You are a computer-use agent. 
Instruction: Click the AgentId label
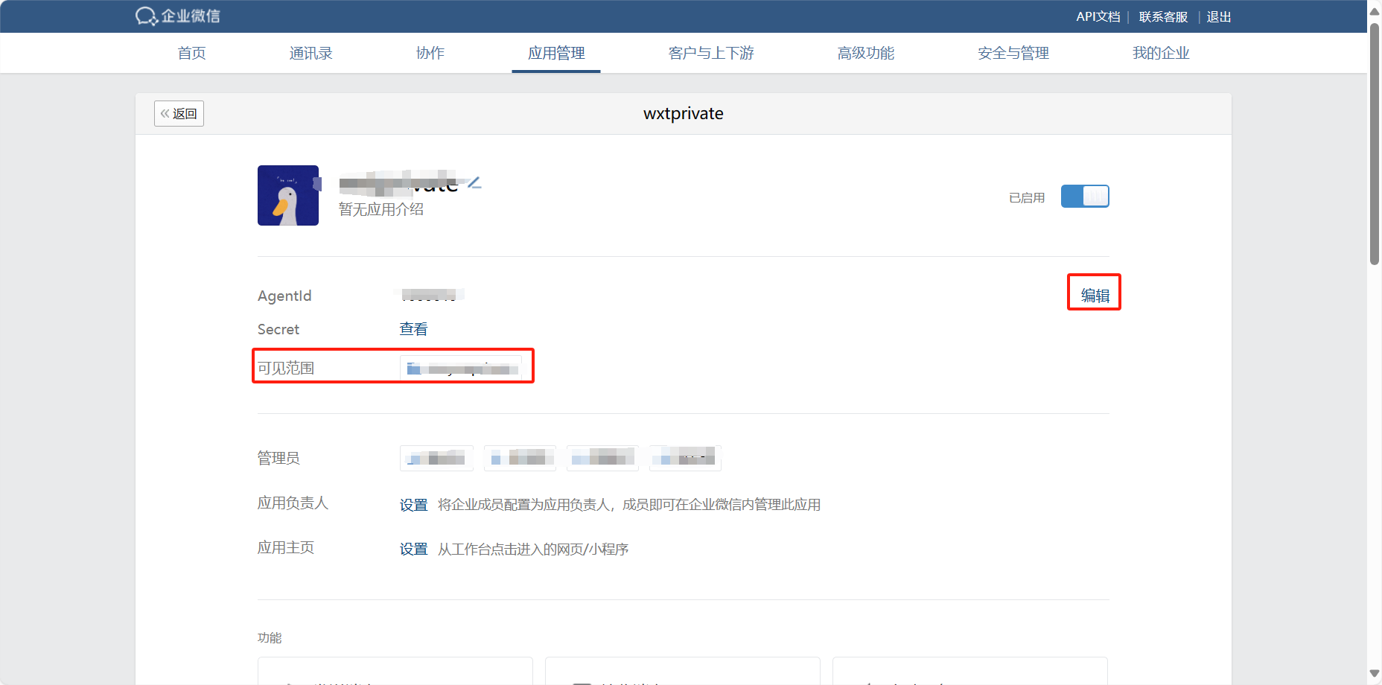click(x=284, y=296)
